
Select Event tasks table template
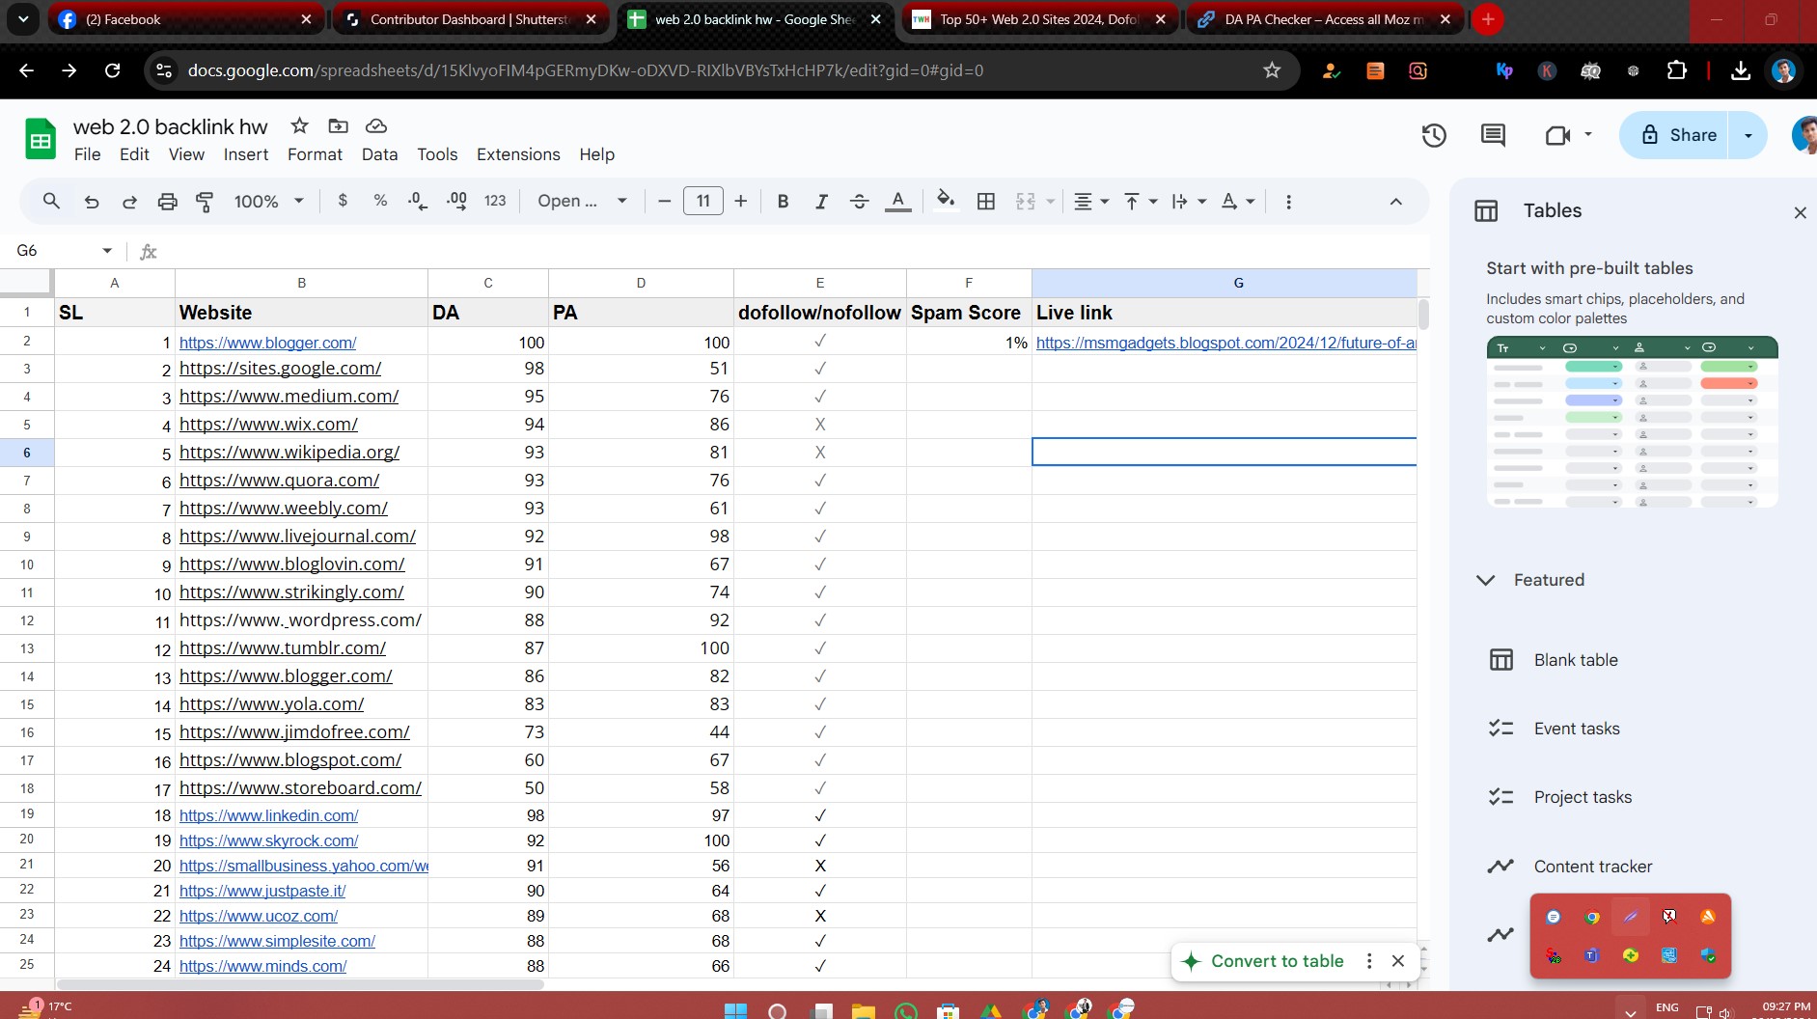1577,729
